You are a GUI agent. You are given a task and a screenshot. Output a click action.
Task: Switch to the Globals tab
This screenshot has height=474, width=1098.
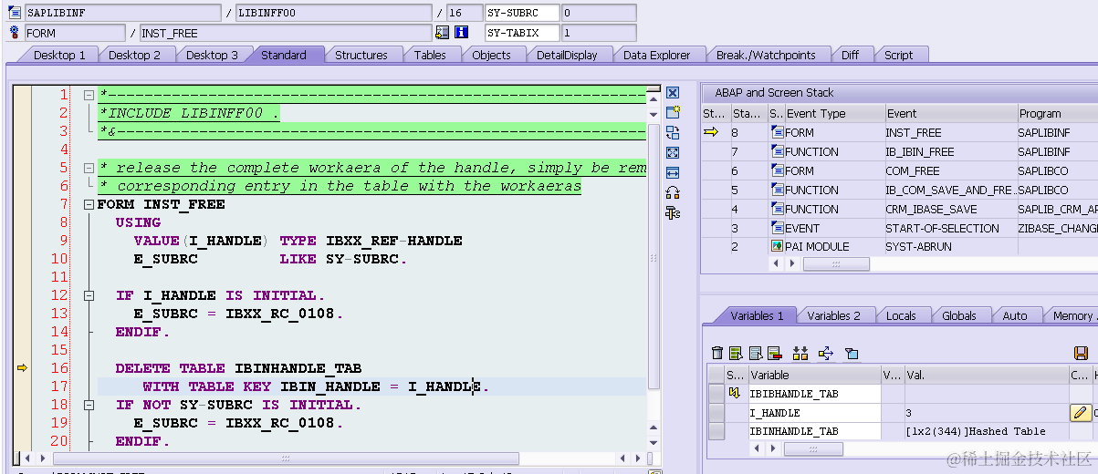pyautogui.click(x=959, y=315)
